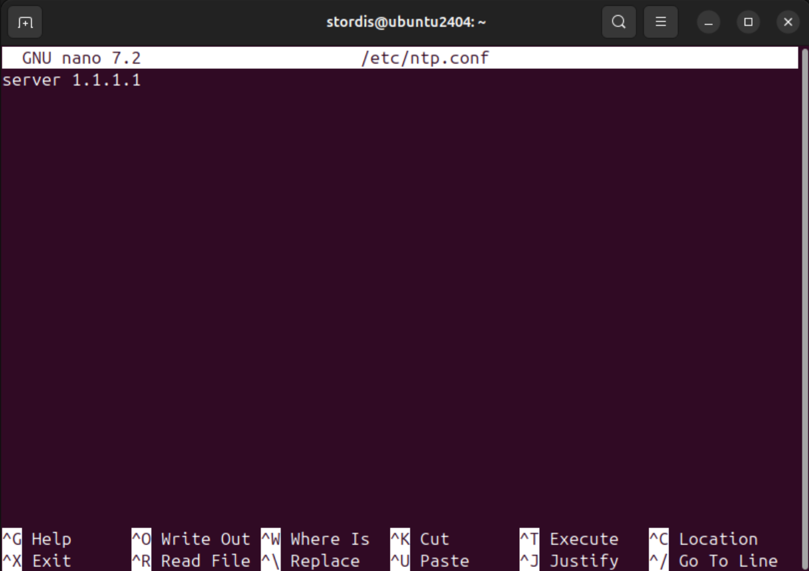Click the ^/ Go To Line shortcut

pyautogui.click(x=714, y=561)
